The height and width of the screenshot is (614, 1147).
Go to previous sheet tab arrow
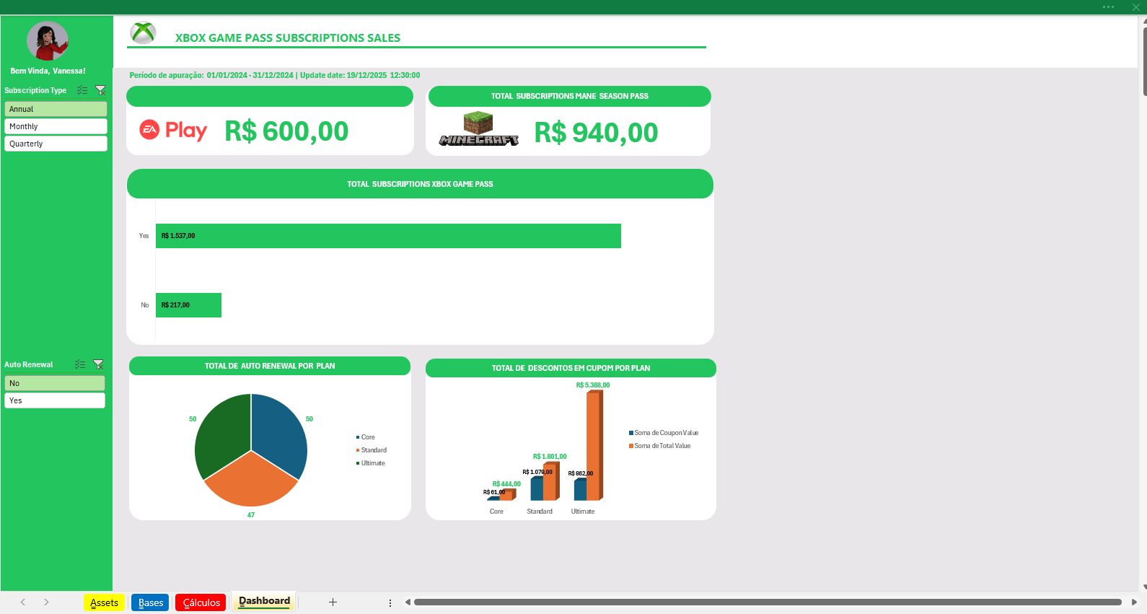23,602
